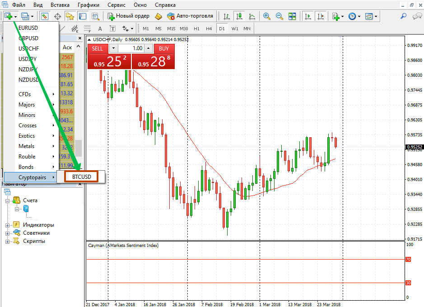Click the tile windows icon
The height and width of the screenshot is (307, 424).
[x=292, y=16]
